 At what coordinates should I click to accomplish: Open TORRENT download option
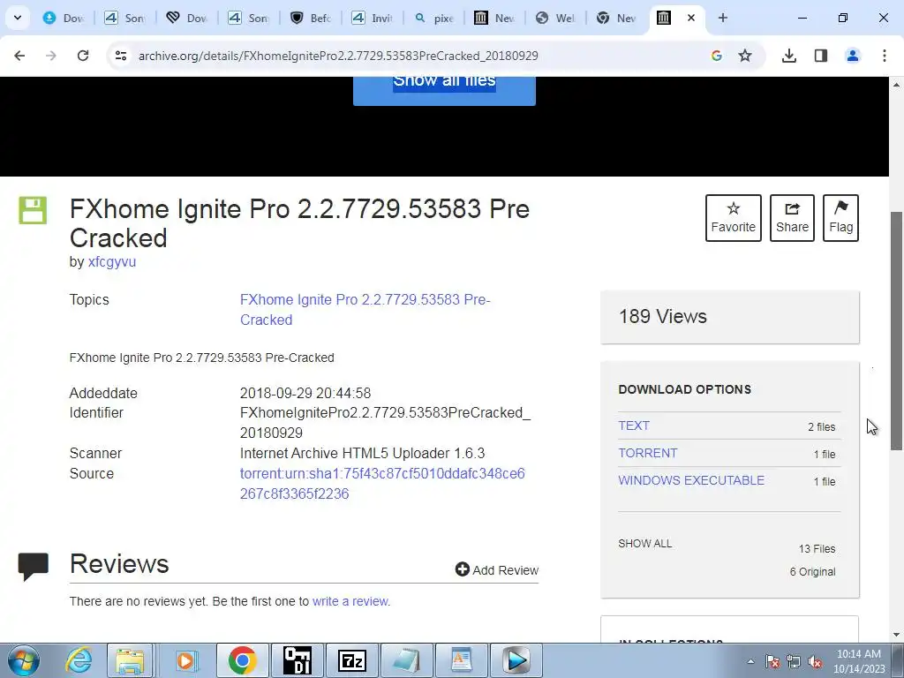(647, 453)
